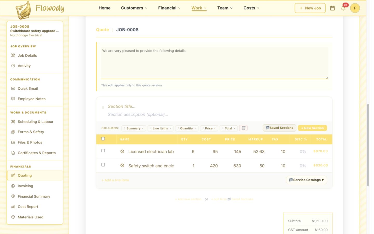Click the icon beside Licensed electrician lab
This screenshot has height=234, width=374.
122,151
